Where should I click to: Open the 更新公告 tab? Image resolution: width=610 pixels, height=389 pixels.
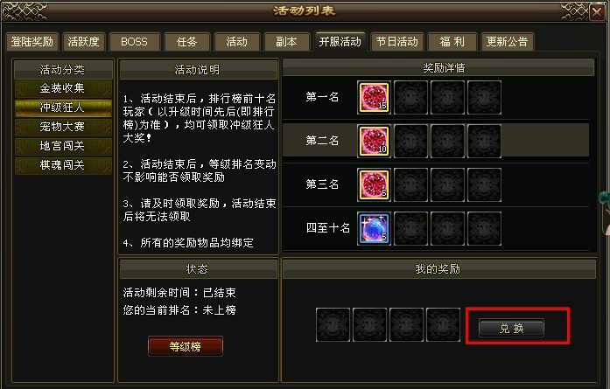point(507,42)
